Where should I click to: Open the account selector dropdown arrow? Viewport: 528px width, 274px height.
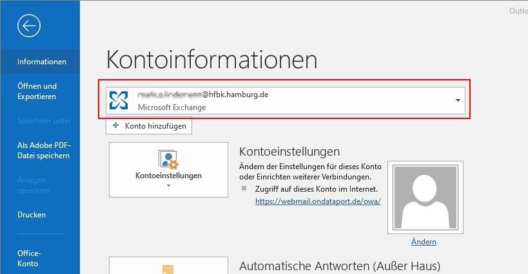(x=458, y=100)
